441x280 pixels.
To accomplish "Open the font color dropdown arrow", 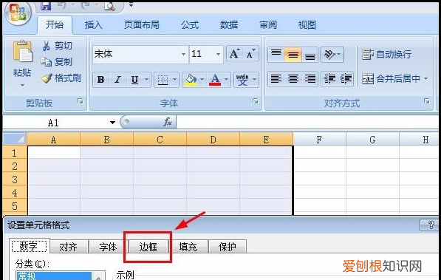I will 226,80.
